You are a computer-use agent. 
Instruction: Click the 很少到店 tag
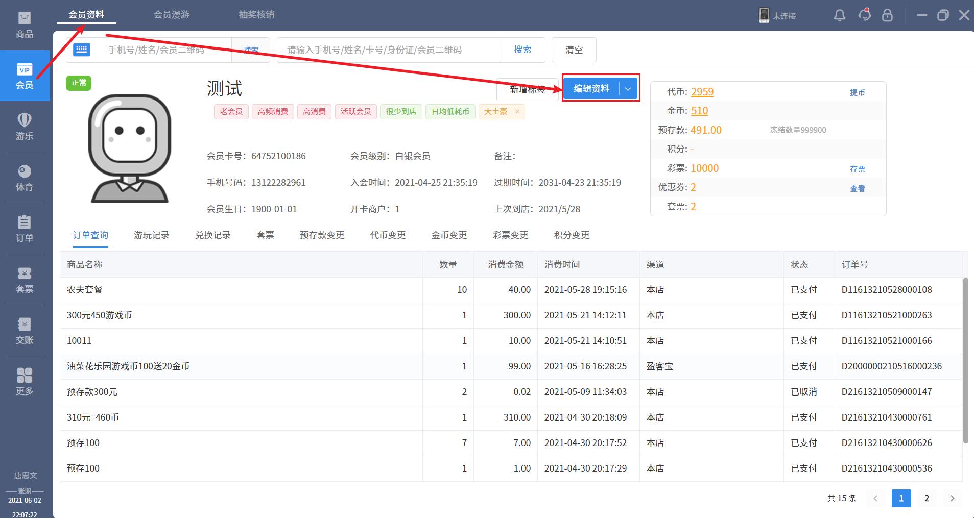pyautogui.click(x=401, y=111)
